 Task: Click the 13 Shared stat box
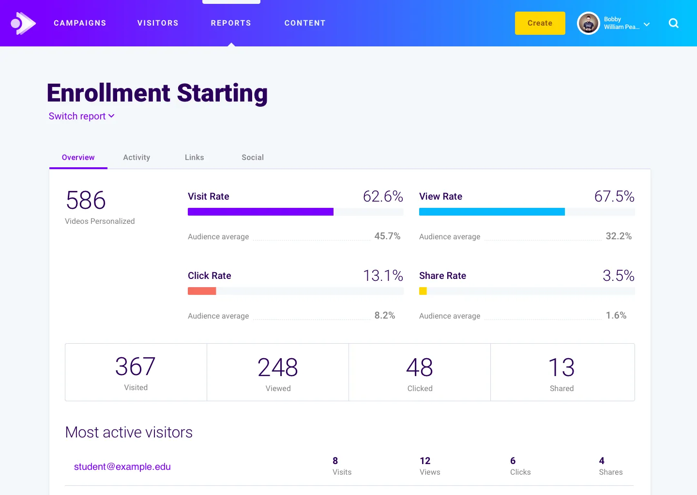(562, 372)
